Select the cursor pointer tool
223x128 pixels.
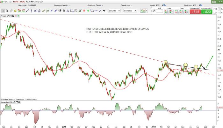click(3, 11)
